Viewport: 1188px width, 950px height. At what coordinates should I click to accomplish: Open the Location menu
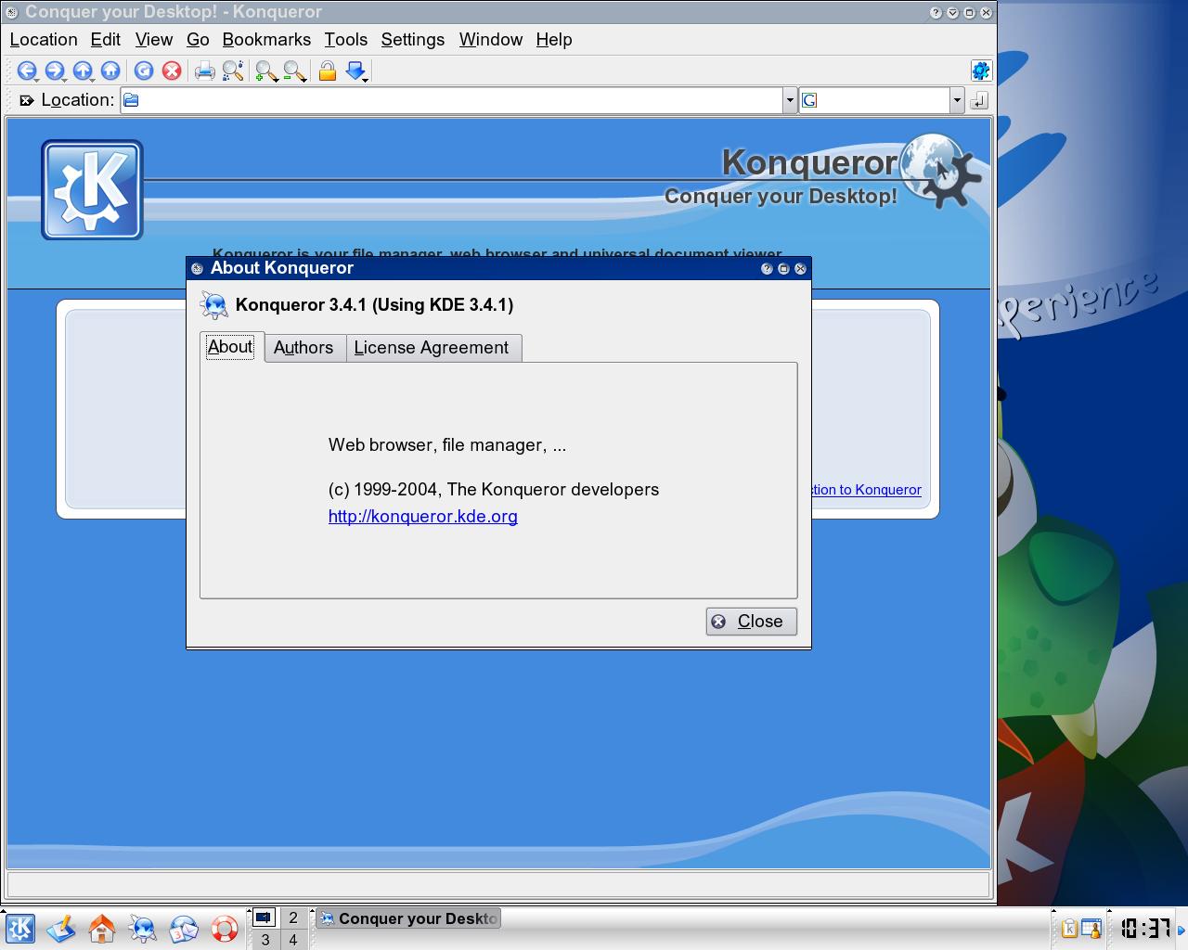[x=44, y=40]
